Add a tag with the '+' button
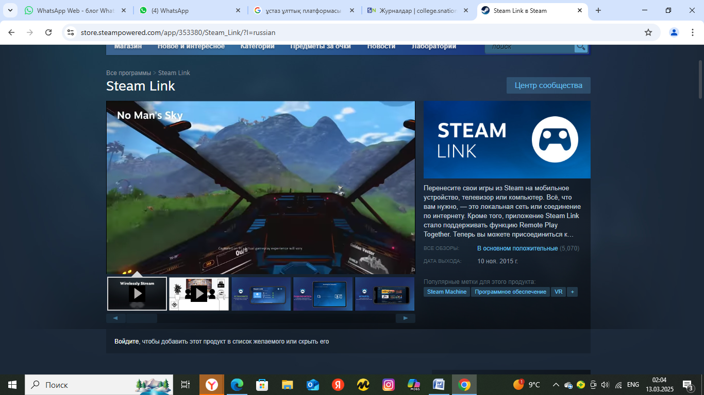704x395 pixels. pyautogui.click(x=572, y=292)
